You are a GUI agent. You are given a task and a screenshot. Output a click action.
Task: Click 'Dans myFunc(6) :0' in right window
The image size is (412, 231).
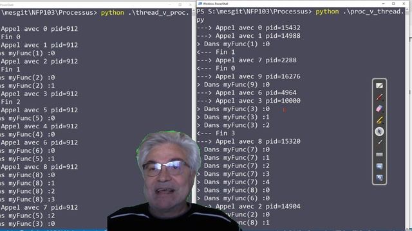coord(233,198)
